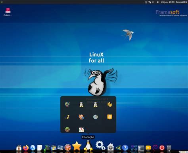Click the red power shutdown icon
This screenshot has width=188, height=153.
coord(162,148)
